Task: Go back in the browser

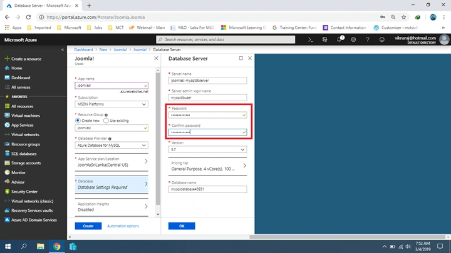Action: tap(7, 17)
